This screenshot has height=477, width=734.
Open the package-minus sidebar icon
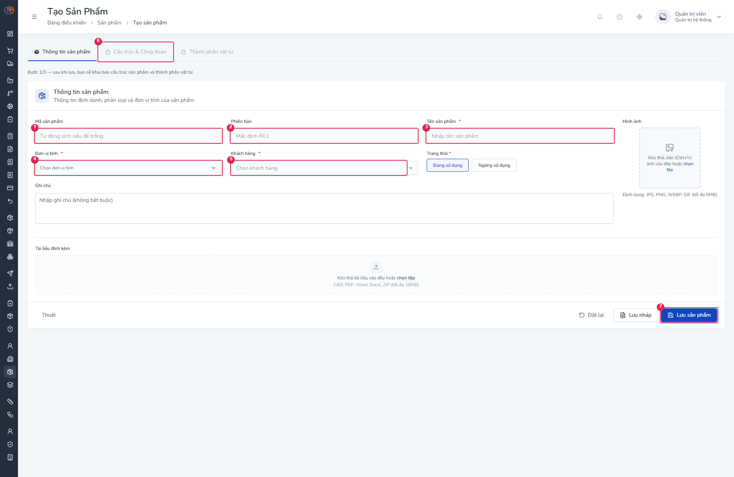10,231
